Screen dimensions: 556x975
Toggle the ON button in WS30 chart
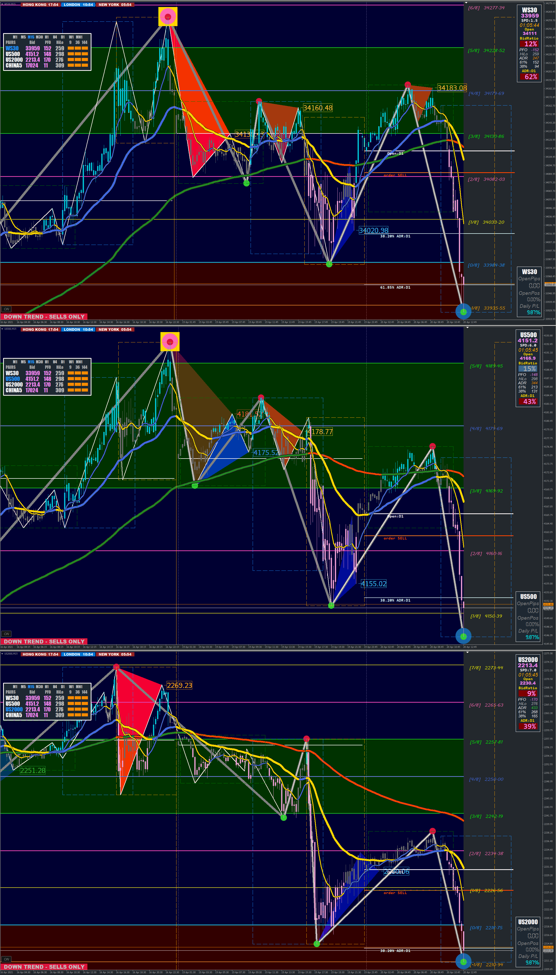coord(6,309)
